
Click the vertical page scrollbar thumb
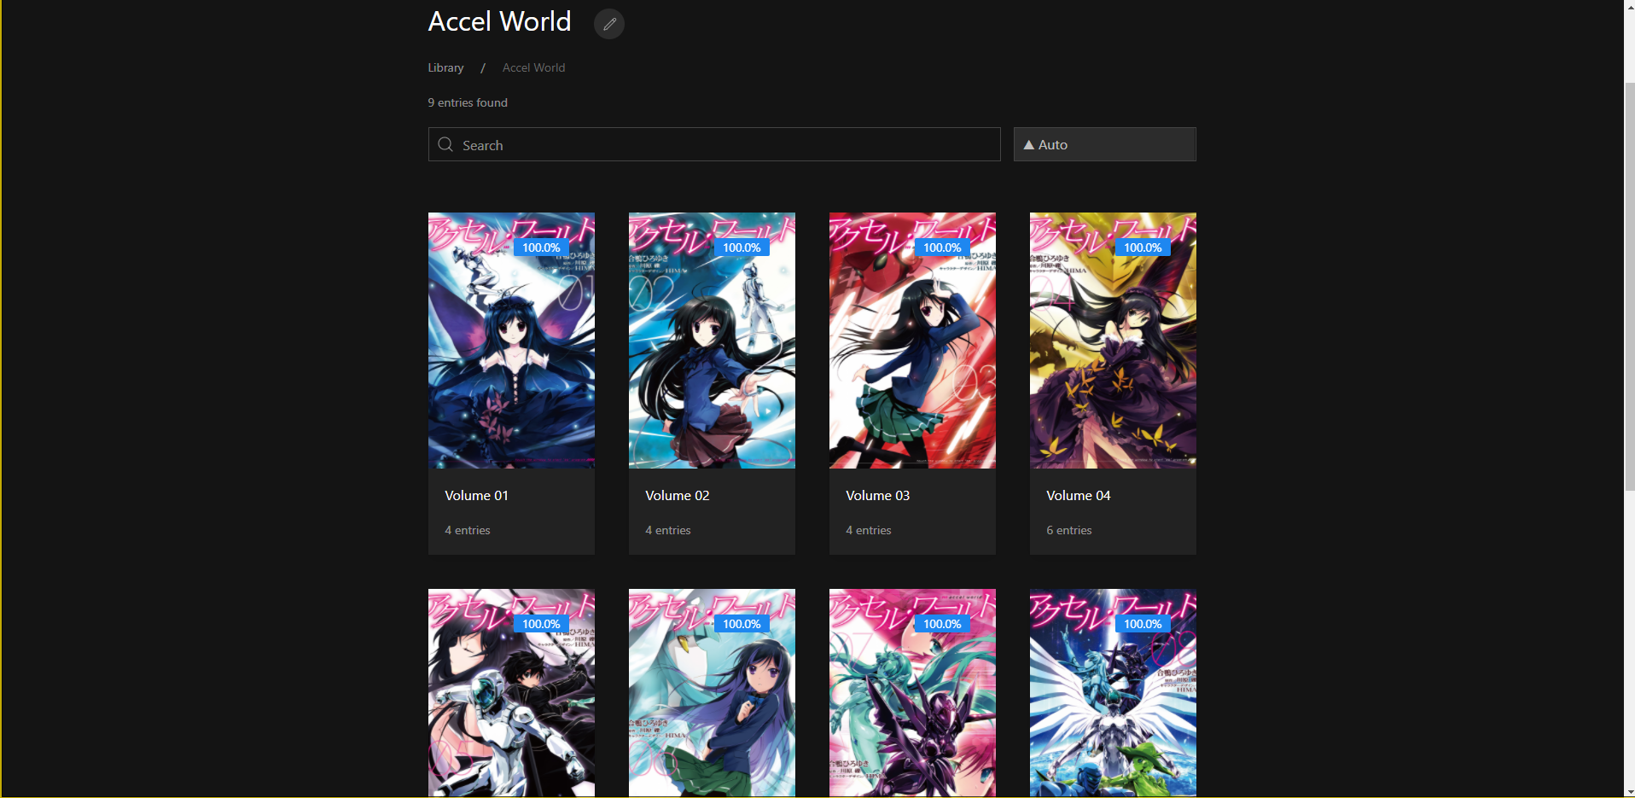click(1630, 286)
